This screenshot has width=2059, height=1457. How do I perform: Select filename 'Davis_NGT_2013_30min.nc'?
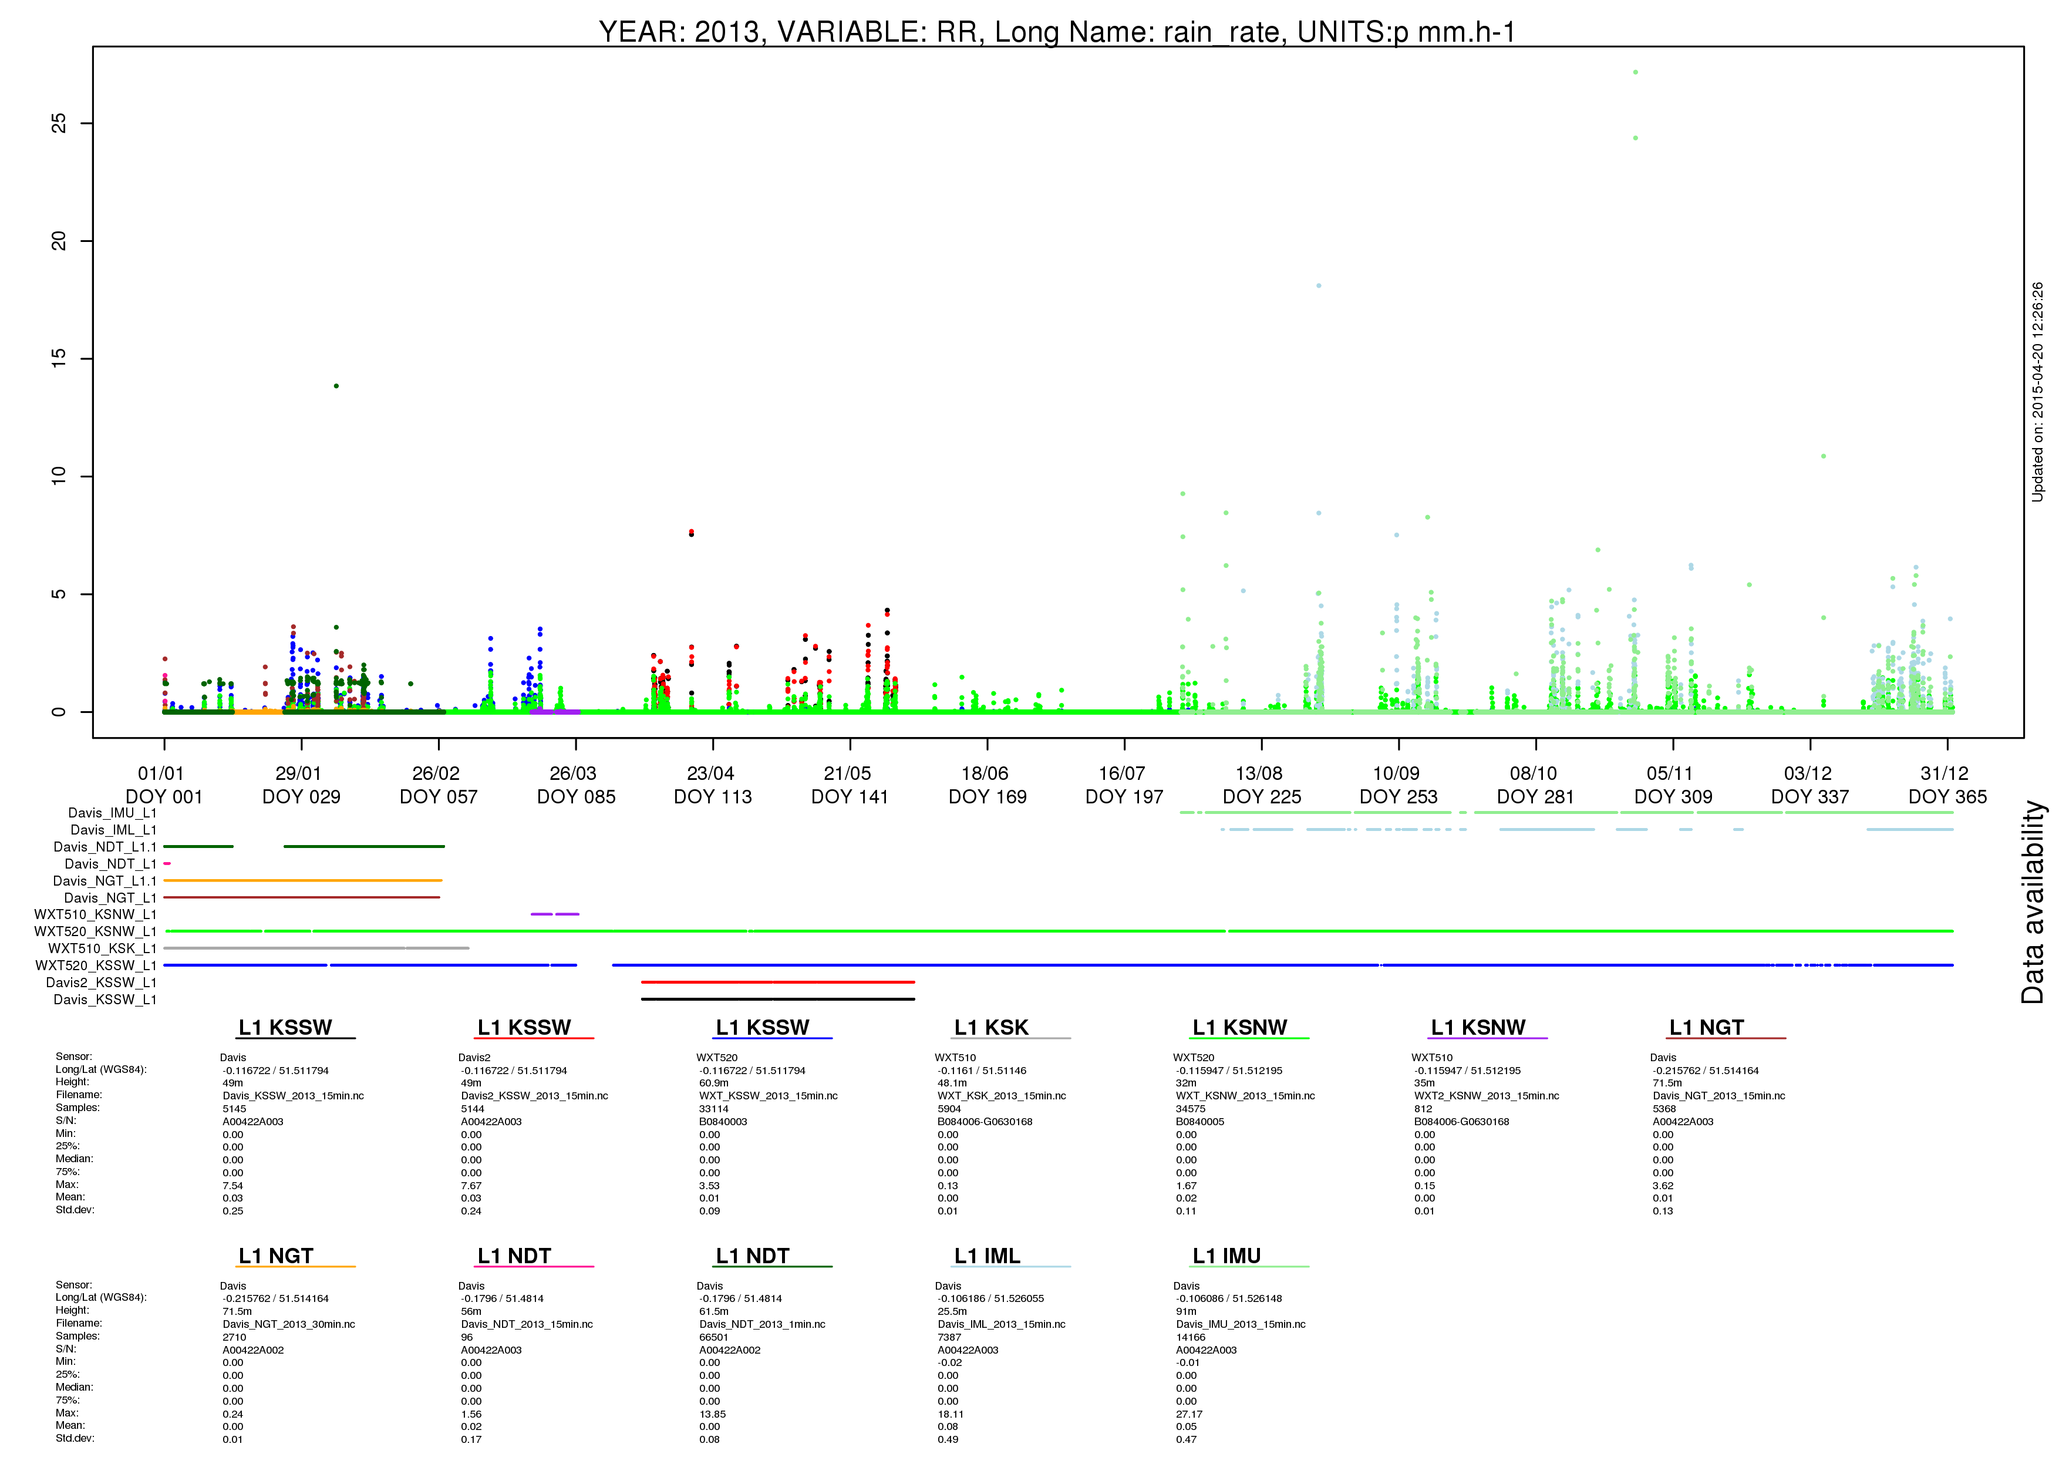click(x=289, y=1324)
